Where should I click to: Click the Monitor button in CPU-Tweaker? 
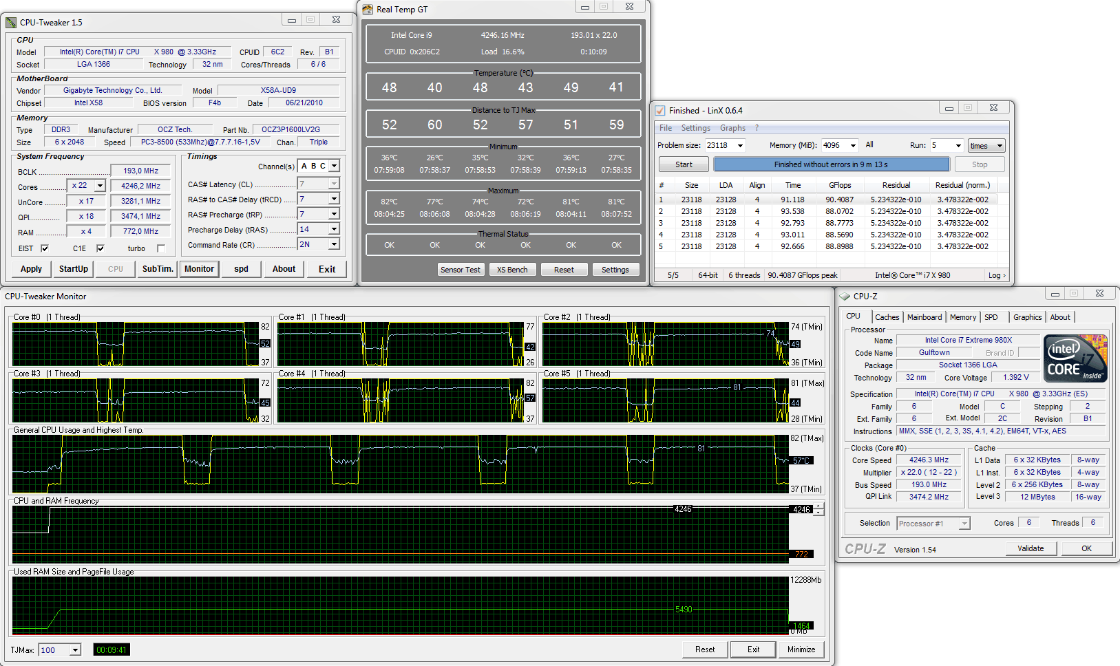click(x=200, y=269)
